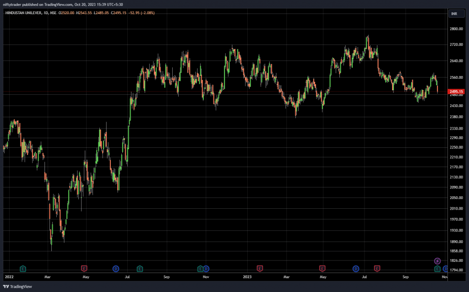Click the 2022 label on the time axis
This screenshot has width=469, height=292.
[9, 277]
